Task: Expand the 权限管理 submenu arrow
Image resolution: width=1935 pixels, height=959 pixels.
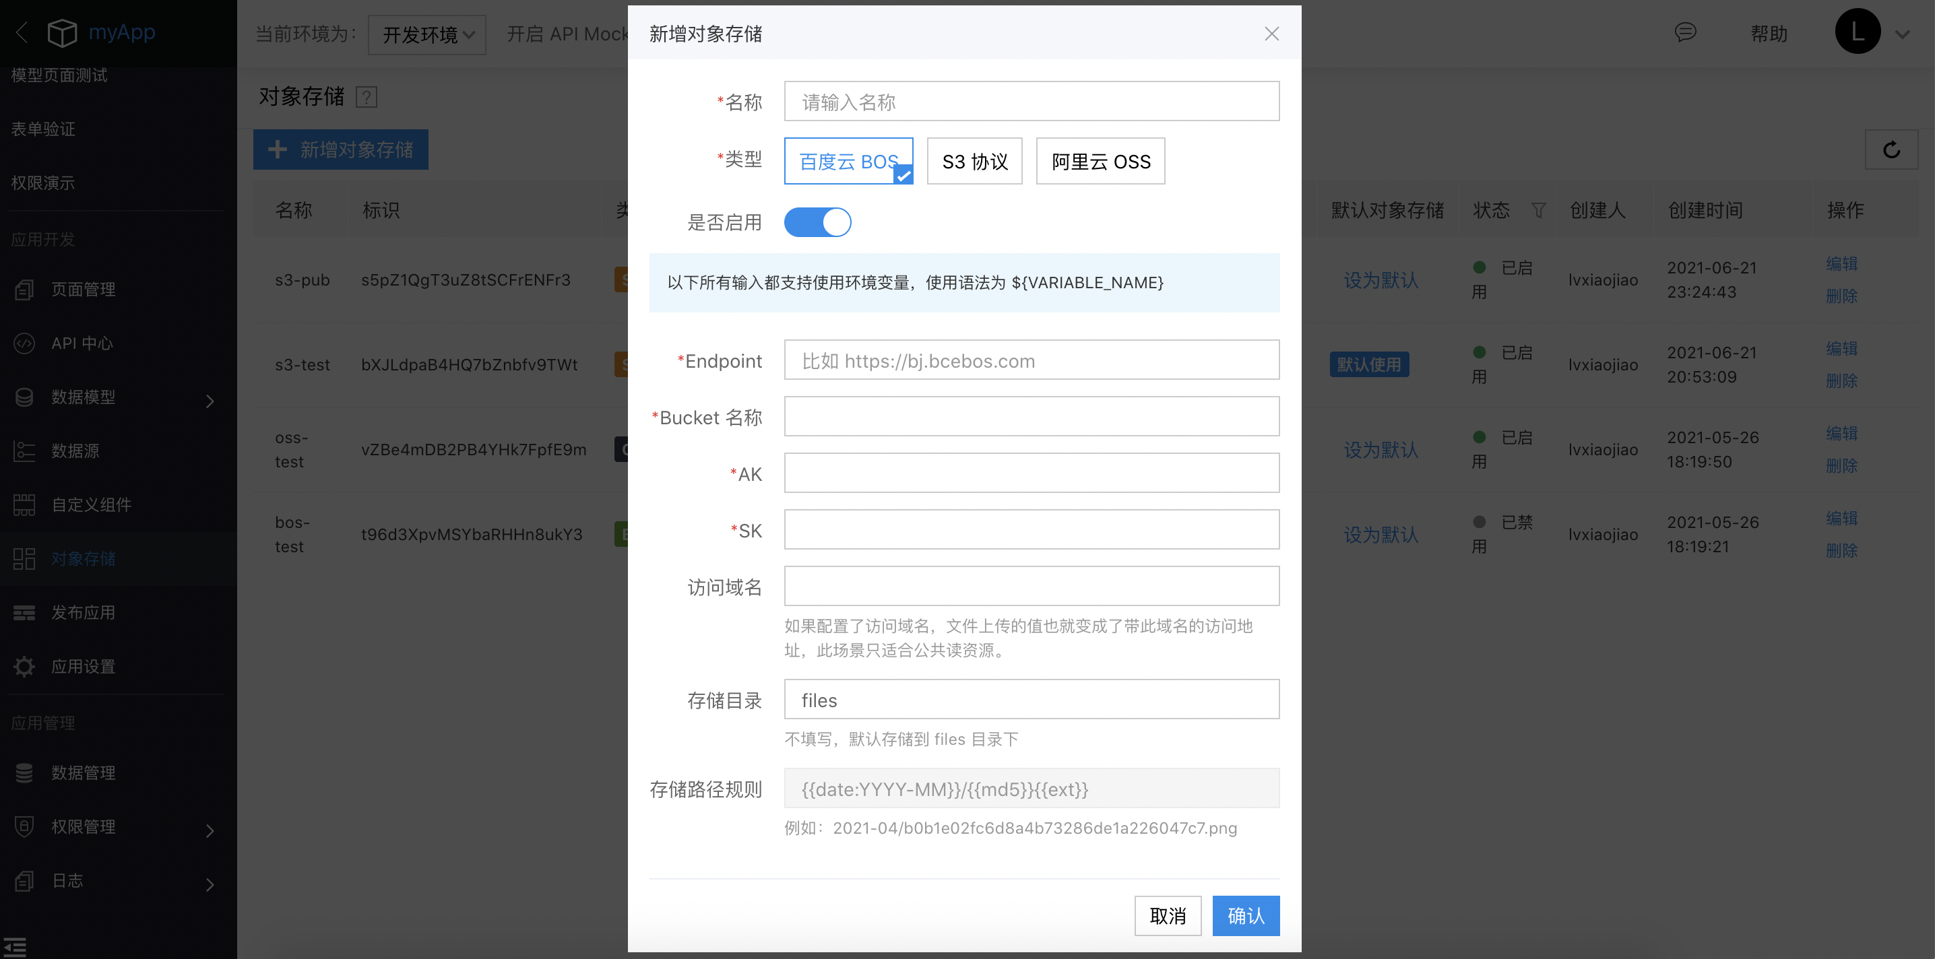Action: [x=210, y=830]
